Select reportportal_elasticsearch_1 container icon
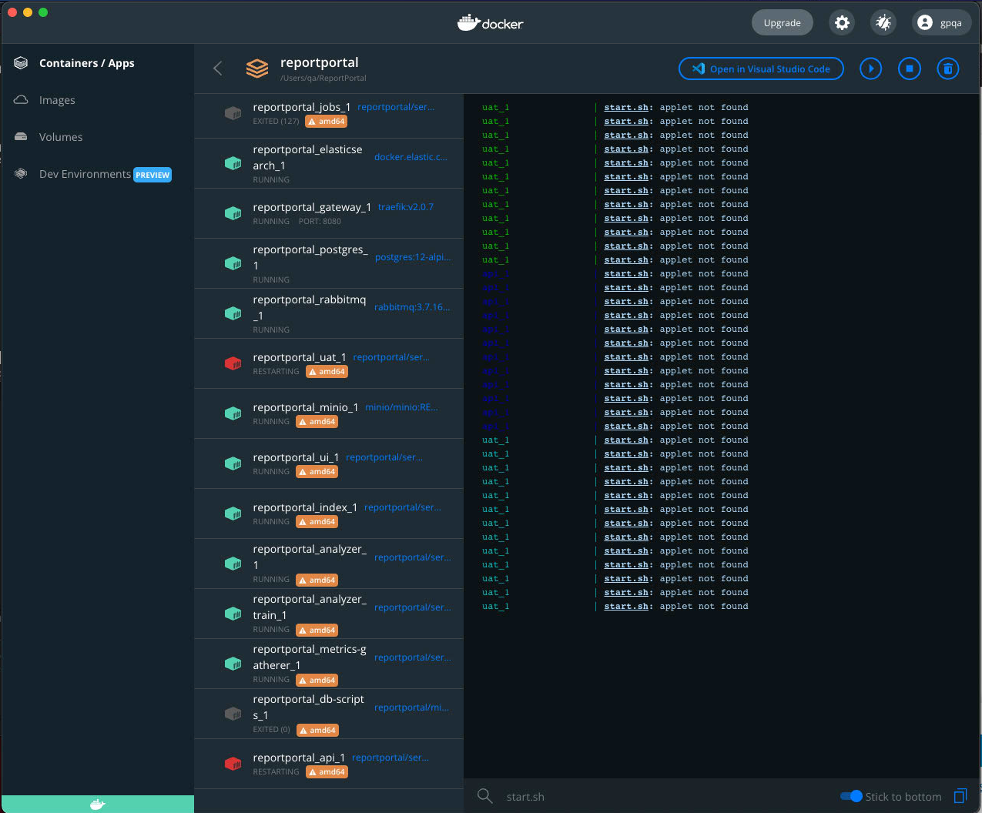Screen dimensions: 982x813 pos(233,163)
